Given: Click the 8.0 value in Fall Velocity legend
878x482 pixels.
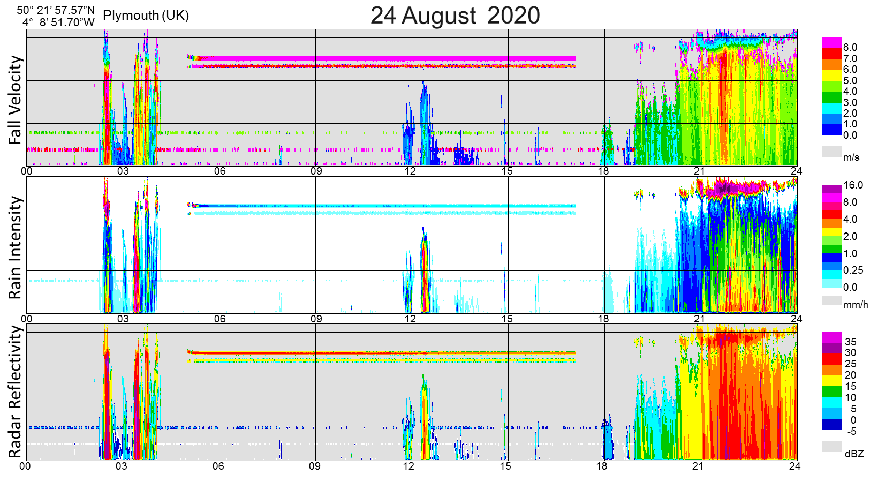Looking at the screenshot, I should click(850, 48).
